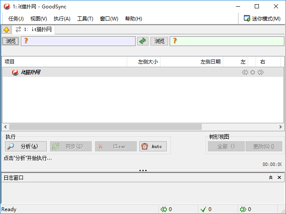Click the 项目 column header
Screen dimensions: 286x214
[65, 61]
